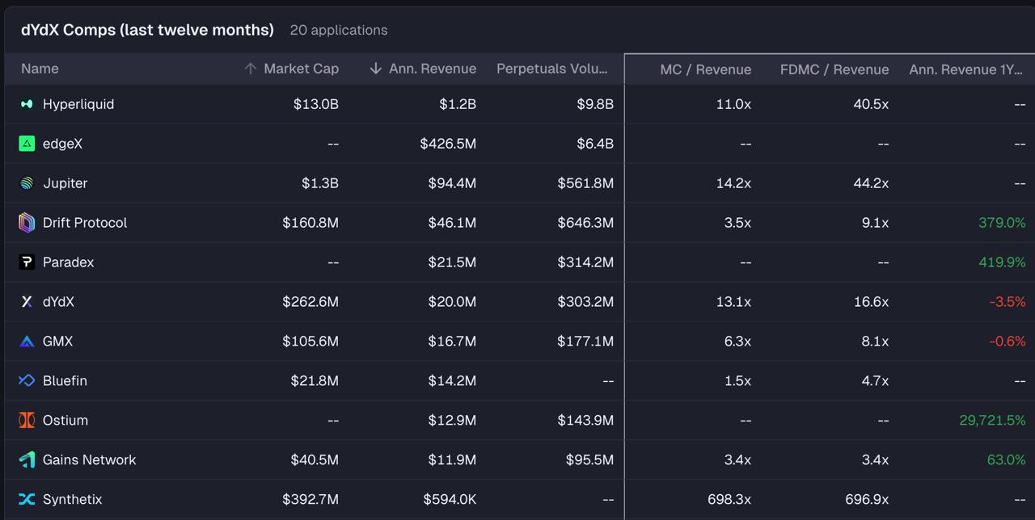
Task: Click the Hyperliquid logo icon
Action: pos(27,104)
